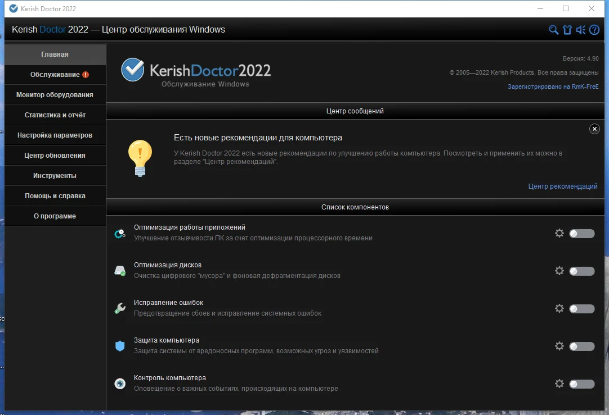Open the help question mark icon
This screenshot has width=609, height=415.
point(594,30)
